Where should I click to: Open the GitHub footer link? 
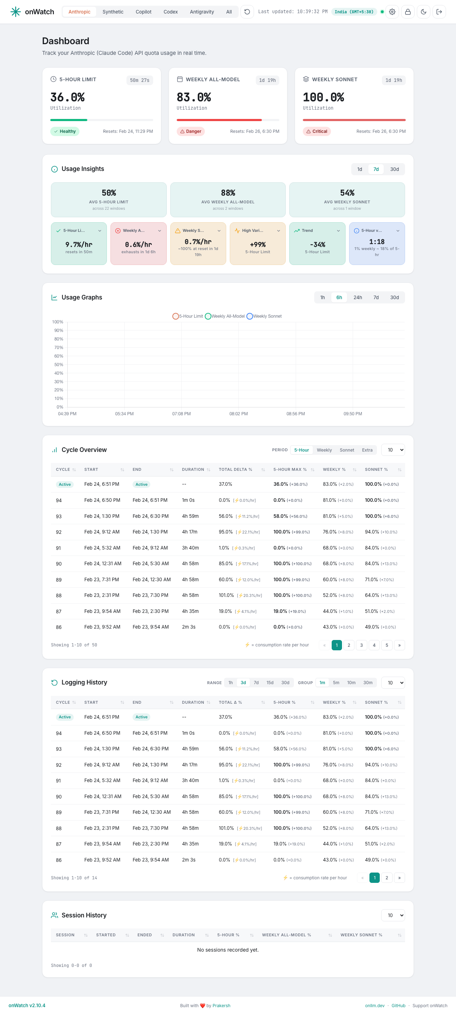click(398, 1005)
